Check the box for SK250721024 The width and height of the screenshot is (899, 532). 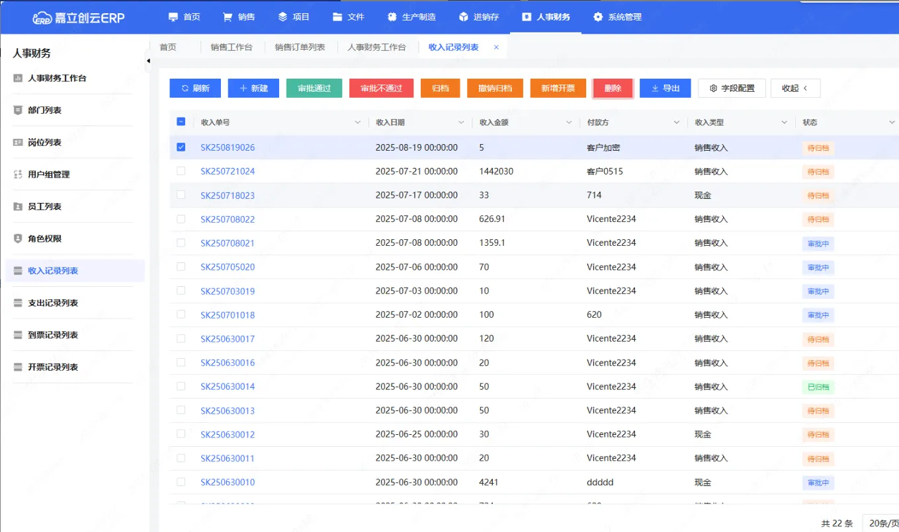181,171
